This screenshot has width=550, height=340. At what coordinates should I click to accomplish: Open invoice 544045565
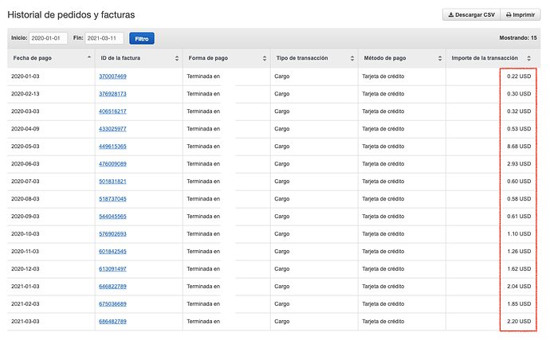[112, 217]
